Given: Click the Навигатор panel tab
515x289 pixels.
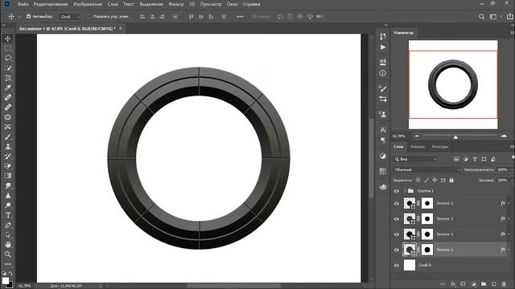Looking at the screenshot, I should pos(404,33).
